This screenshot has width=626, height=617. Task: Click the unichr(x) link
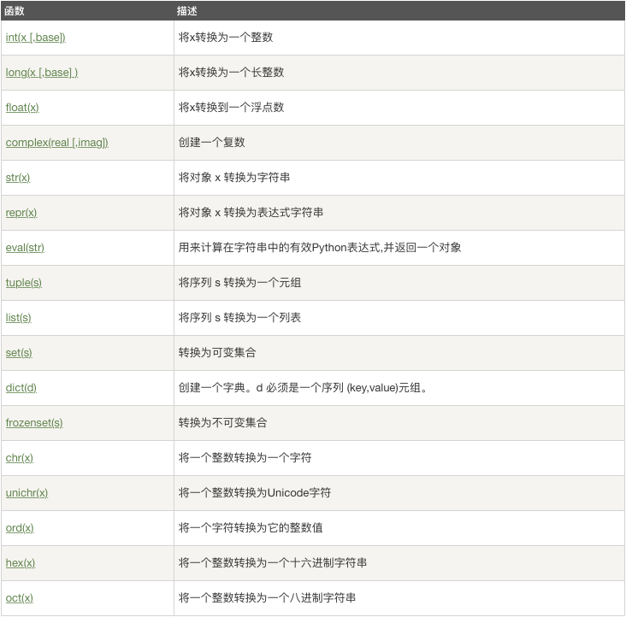[x=27, y=493]
